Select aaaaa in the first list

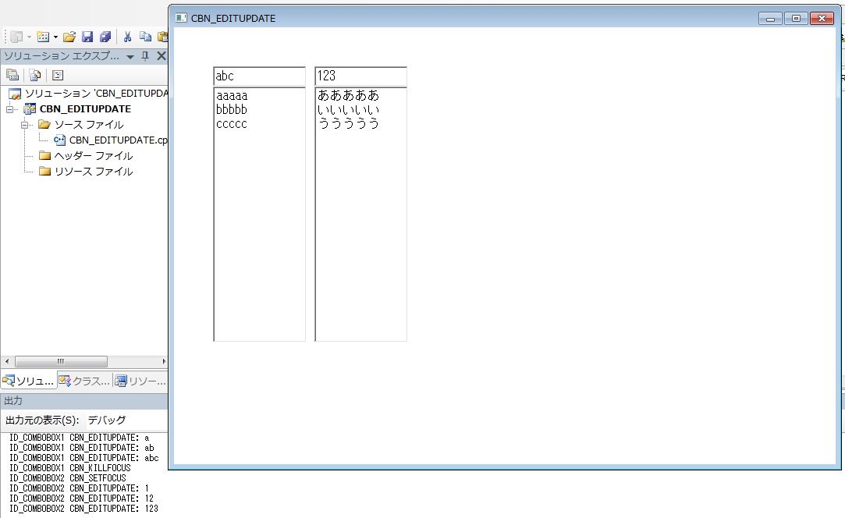click(x=232, y=96)
